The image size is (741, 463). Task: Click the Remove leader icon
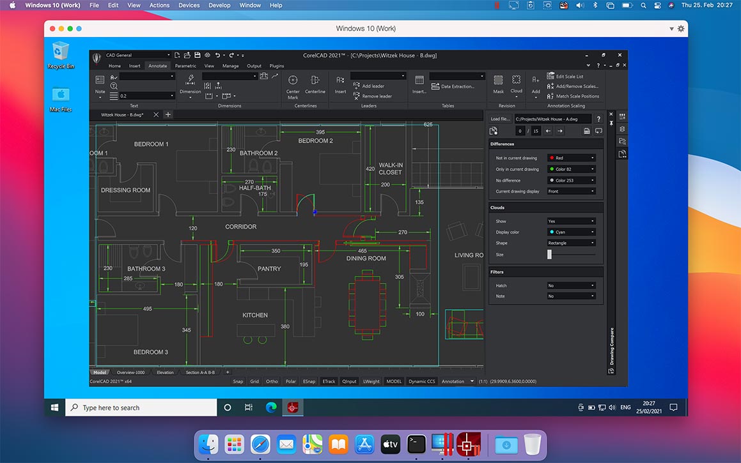click(x=356, y=96)
